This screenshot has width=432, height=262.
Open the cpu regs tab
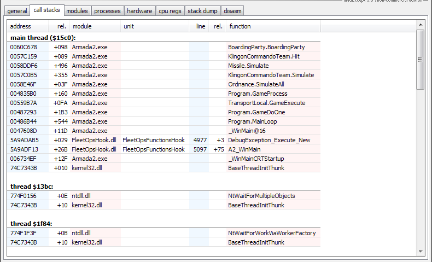point(170,11)
